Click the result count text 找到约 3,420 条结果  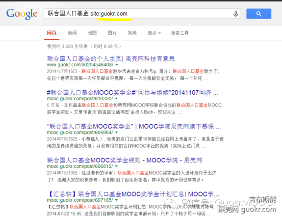67,47
